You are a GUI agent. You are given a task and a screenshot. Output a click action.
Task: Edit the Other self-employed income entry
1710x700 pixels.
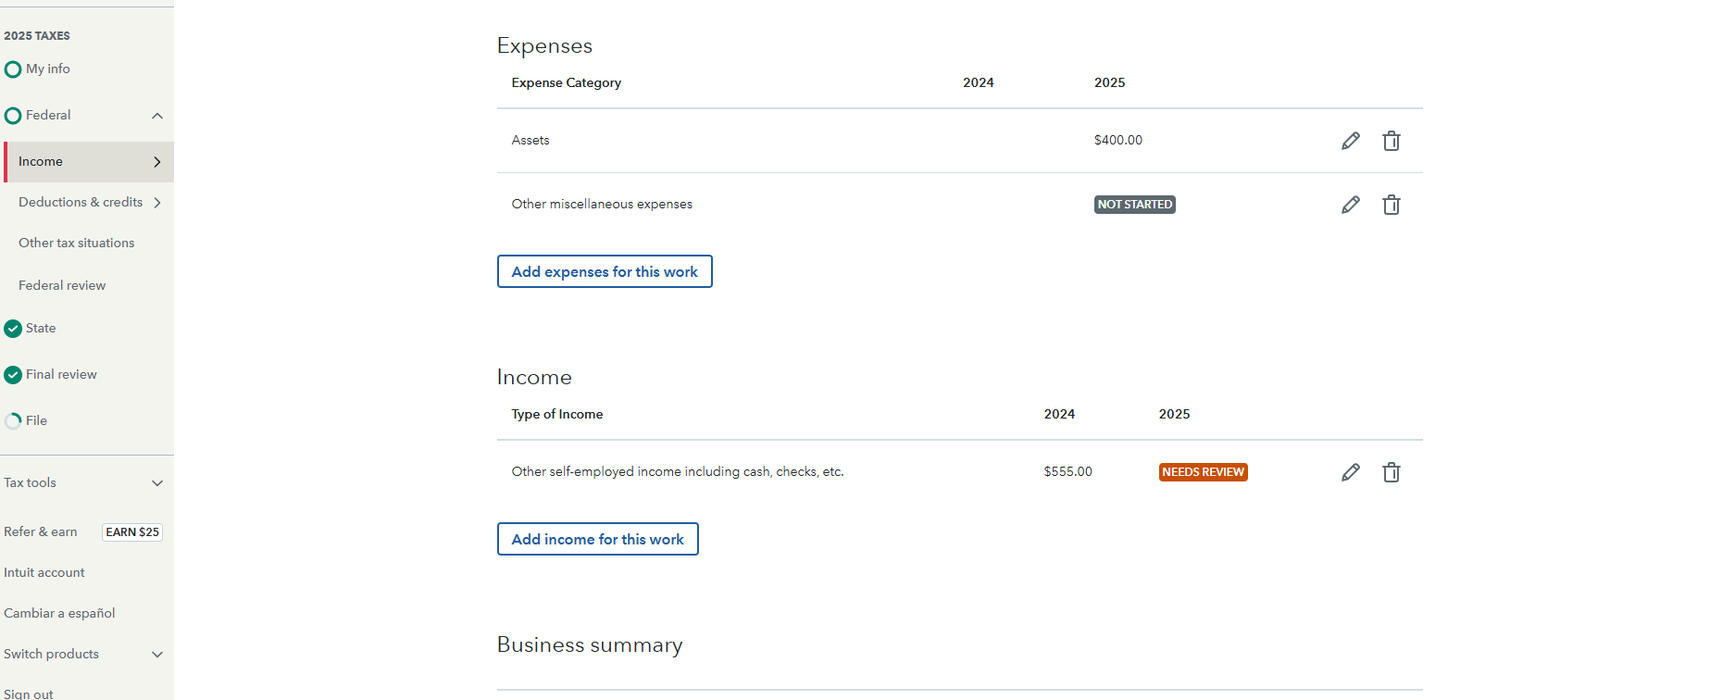point(1351,472)
